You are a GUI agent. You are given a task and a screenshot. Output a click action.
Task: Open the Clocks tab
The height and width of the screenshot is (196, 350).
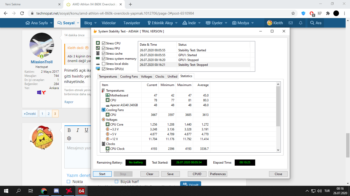tap(160, 77)
